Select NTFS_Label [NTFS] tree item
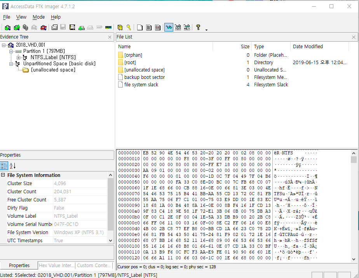Screen dimensions: 359x278 [53, 57]
